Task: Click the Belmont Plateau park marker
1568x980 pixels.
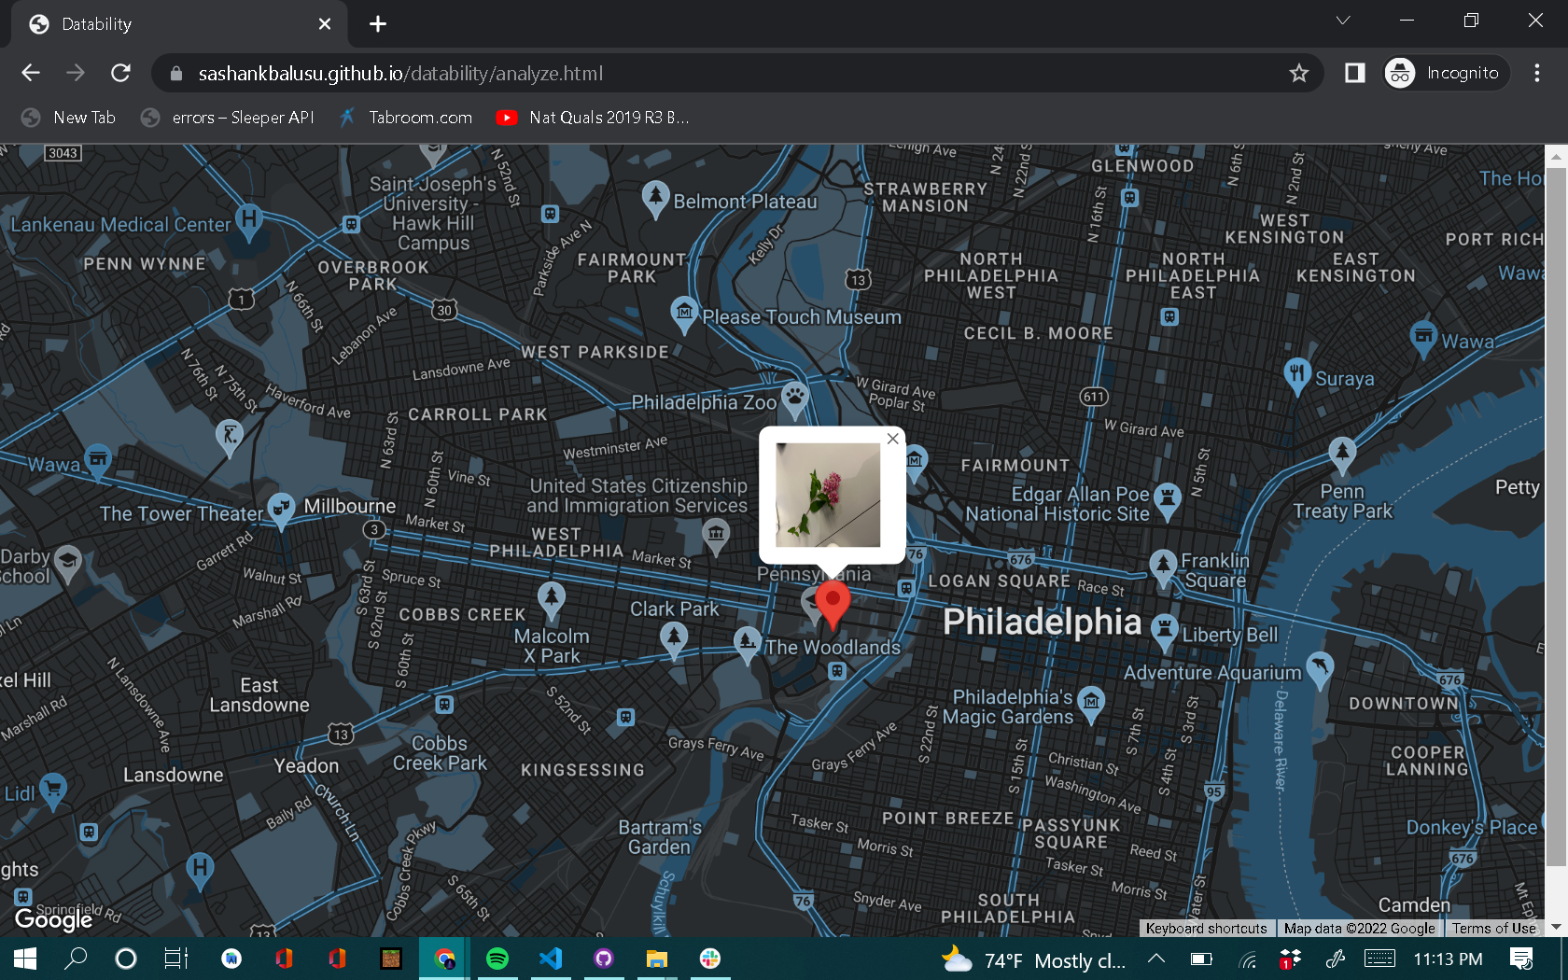Action: (655, 199)
